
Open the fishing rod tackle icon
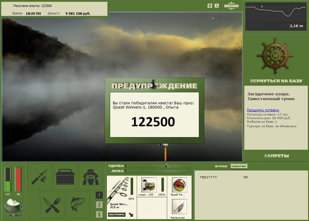(x=39, y=177)
